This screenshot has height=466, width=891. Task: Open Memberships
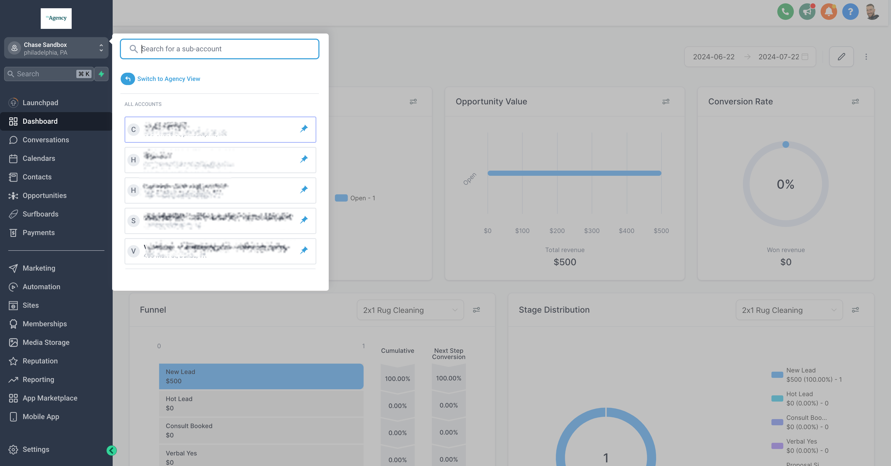(x=56, y=324)
